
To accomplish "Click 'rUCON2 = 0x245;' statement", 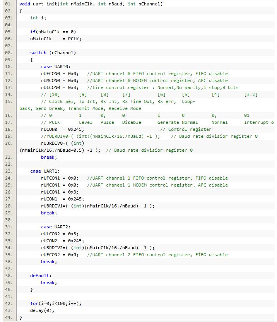I will tap(62, 241).
